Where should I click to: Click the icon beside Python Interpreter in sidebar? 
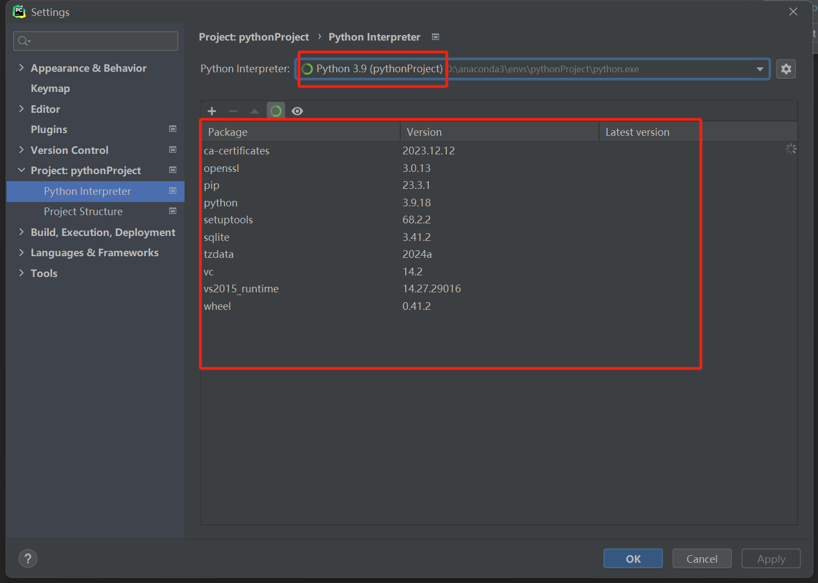coord(173,191)
